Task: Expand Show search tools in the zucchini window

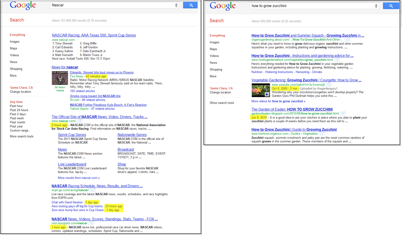Action: (x=222, y=103)
